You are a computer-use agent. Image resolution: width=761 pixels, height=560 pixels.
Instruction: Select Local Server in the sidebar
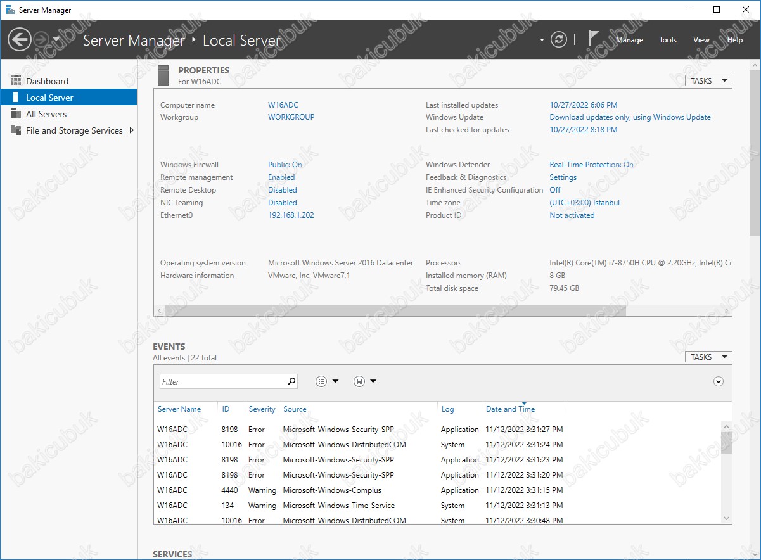tap(68, 98)
